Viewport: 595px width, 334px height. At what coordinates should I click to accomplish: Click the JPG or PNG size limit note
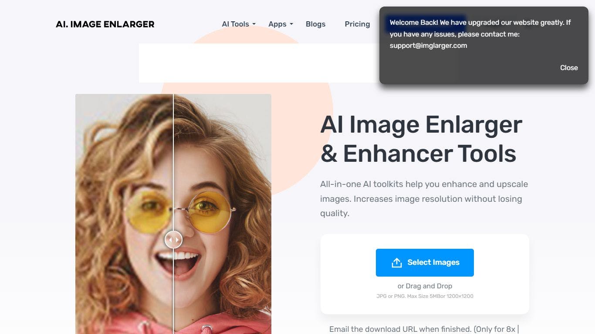pyautogui.click(x=425, y=296)
